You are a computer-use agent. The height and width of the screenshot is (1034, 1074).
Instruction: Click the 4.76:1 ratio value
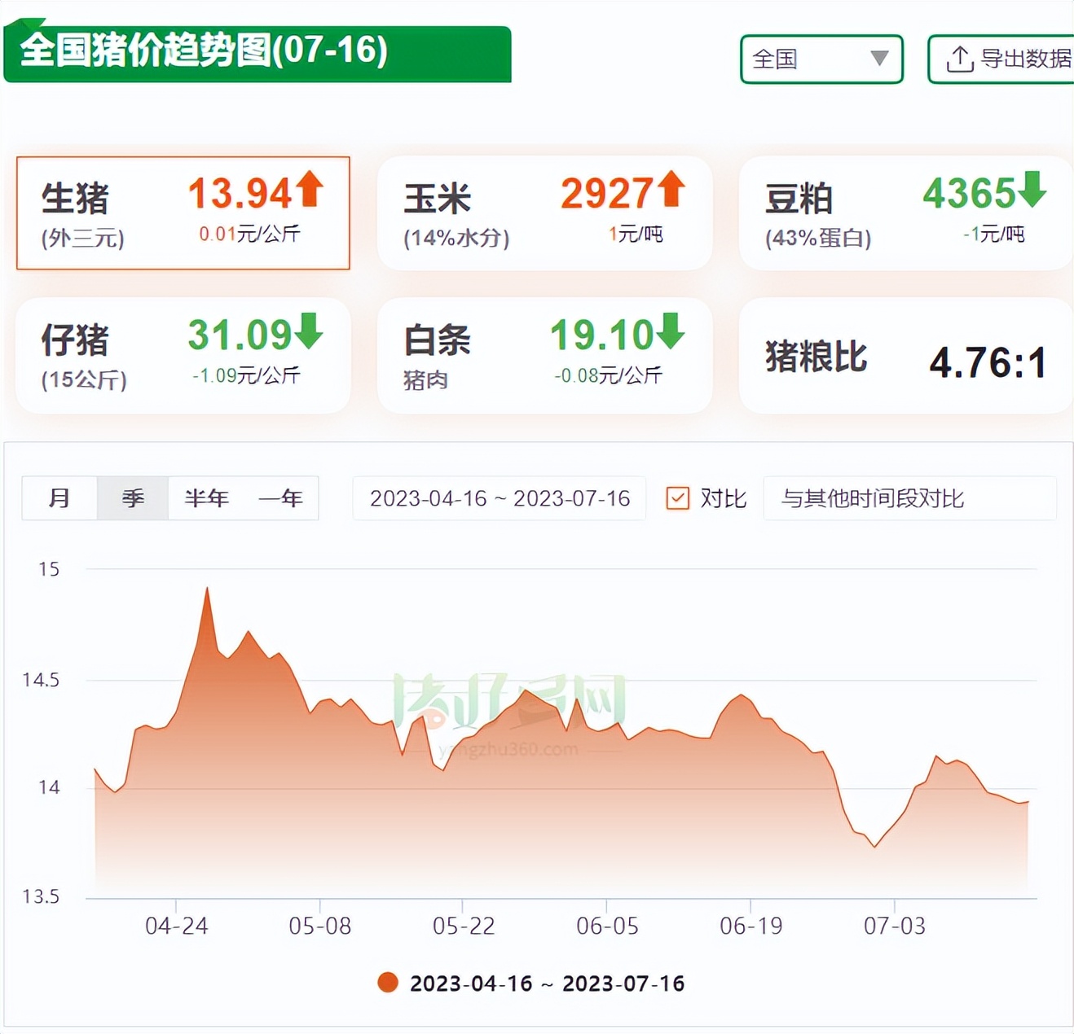click(988, 362)
